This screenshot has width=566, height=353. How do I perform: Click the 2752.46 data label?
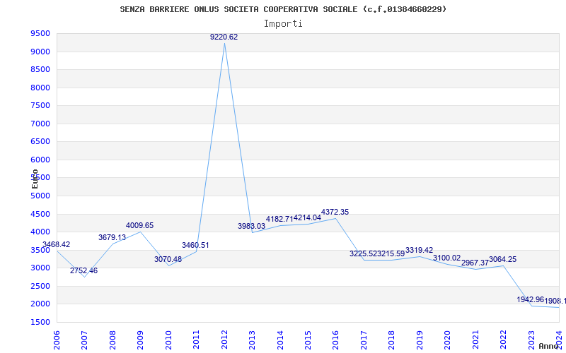click(83, 271)
